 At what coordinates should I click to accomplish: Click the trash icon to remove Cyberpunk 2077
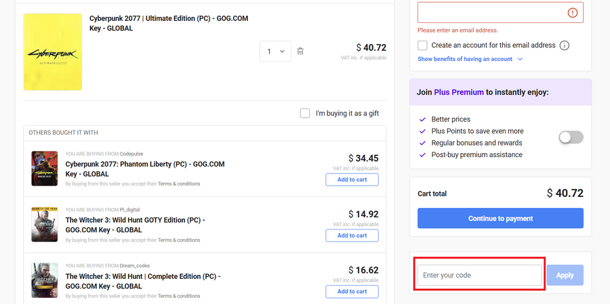pyautogui.click(x=300, y=51)
